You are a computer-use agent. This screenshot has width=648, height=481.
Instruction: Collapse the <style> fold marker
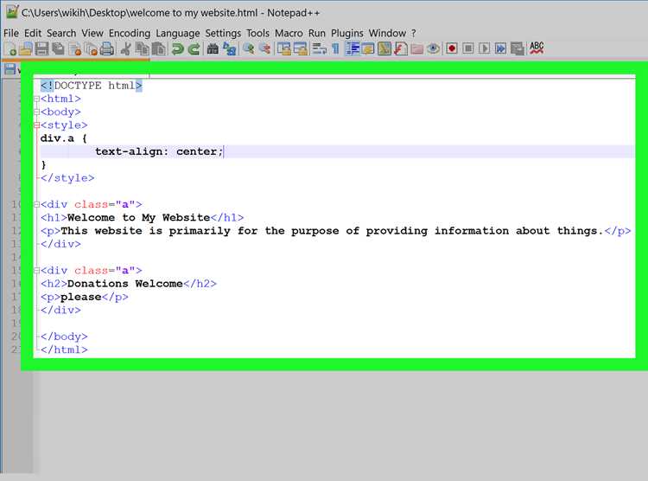[36, 125]
